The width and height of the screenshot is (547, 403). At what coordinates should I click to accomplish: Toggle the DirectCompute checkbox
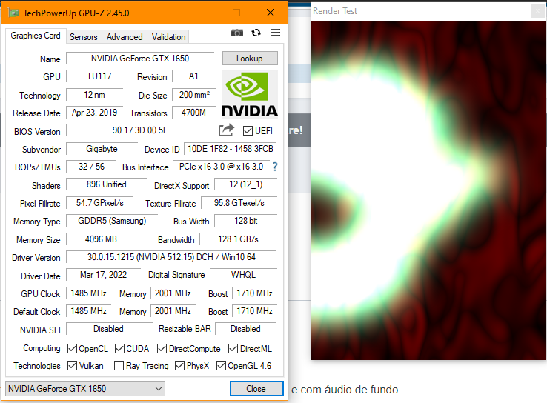[162, 349]
